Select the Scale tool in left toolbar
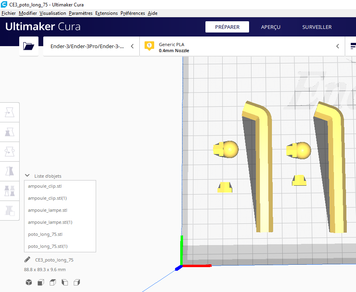Image resolution: width=356 pixels, height=292 pixels. coord(10,132)
